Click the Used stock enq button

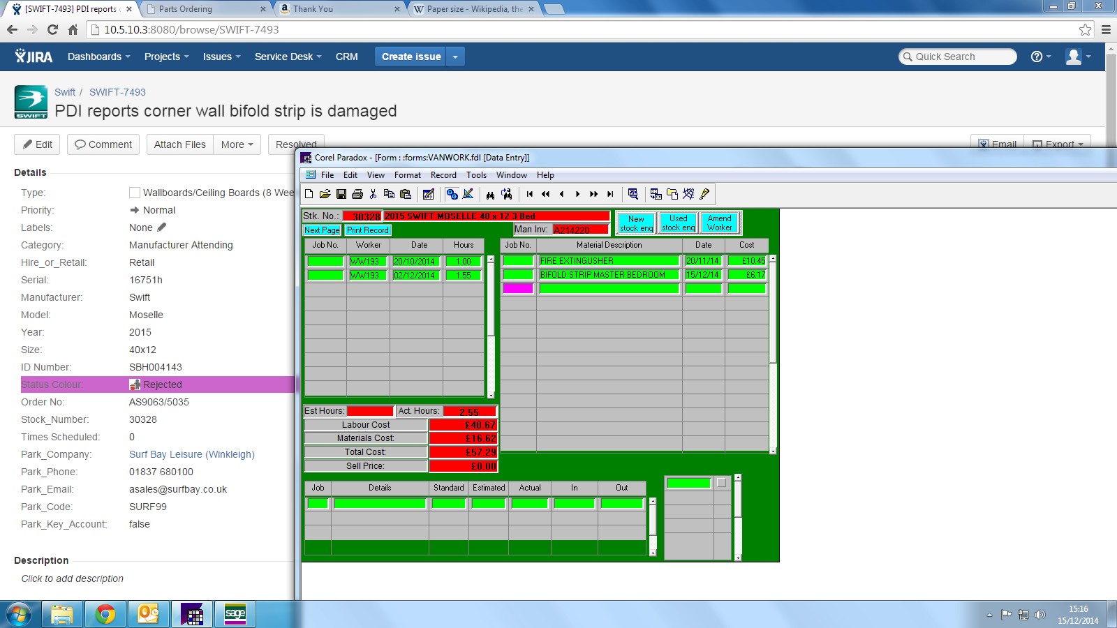(678, 223)
